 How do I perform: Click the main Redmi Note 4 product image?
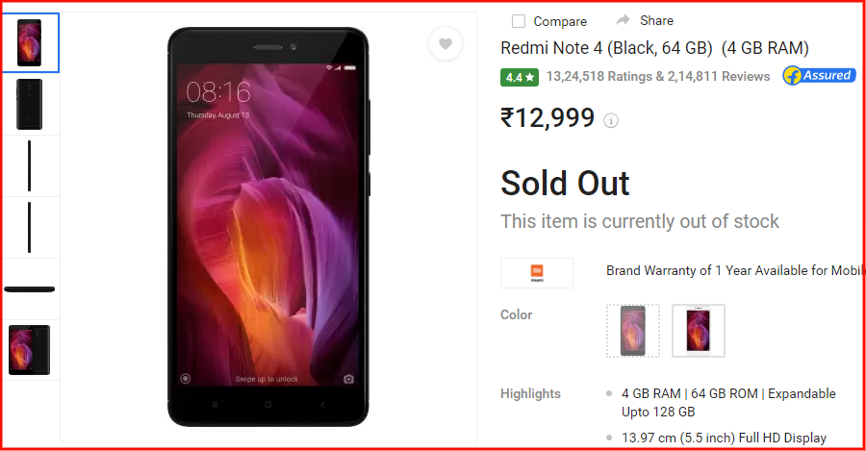[x=268, y=227]
